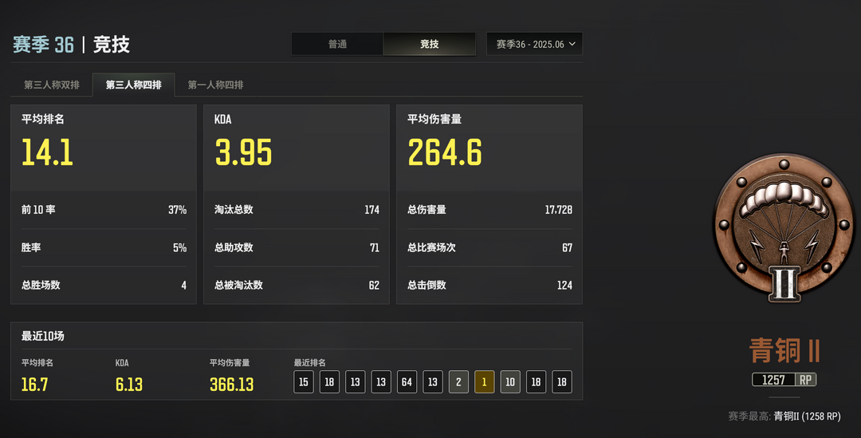The width and height of the screenshot is (861, 438).
Task: Click the 赛季 36 | 竞技 page heading
Action: (72, 45)
